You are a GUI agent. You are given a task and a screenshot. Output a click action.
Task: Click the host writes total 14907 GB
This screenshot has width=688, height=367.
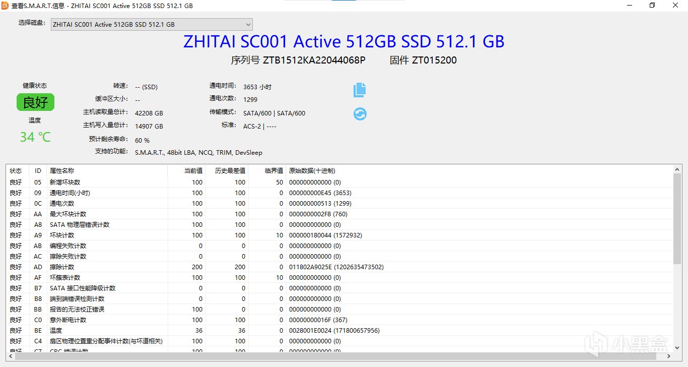[x=149, y=126]
